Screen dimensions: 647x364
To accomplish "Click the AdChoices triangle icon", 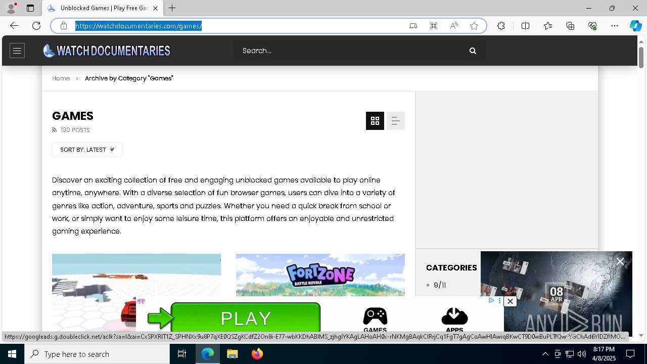I will click(x=491, y=300).
